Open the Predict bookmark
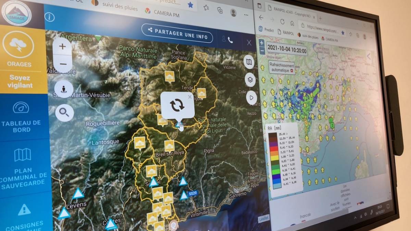The height and width of the screenshot is (231, 411). [266, 30]
